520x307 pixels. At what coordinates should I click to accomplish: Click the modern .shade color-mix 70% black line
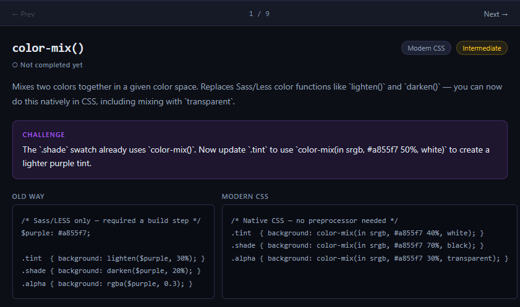[x=357, y=246]
